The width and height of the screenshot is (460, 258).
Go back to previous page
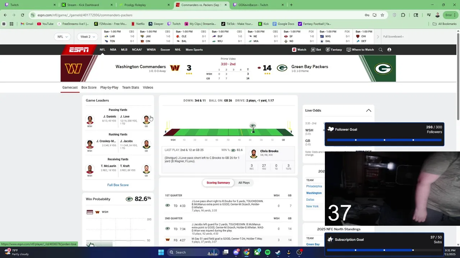click(x=5, y=15)
